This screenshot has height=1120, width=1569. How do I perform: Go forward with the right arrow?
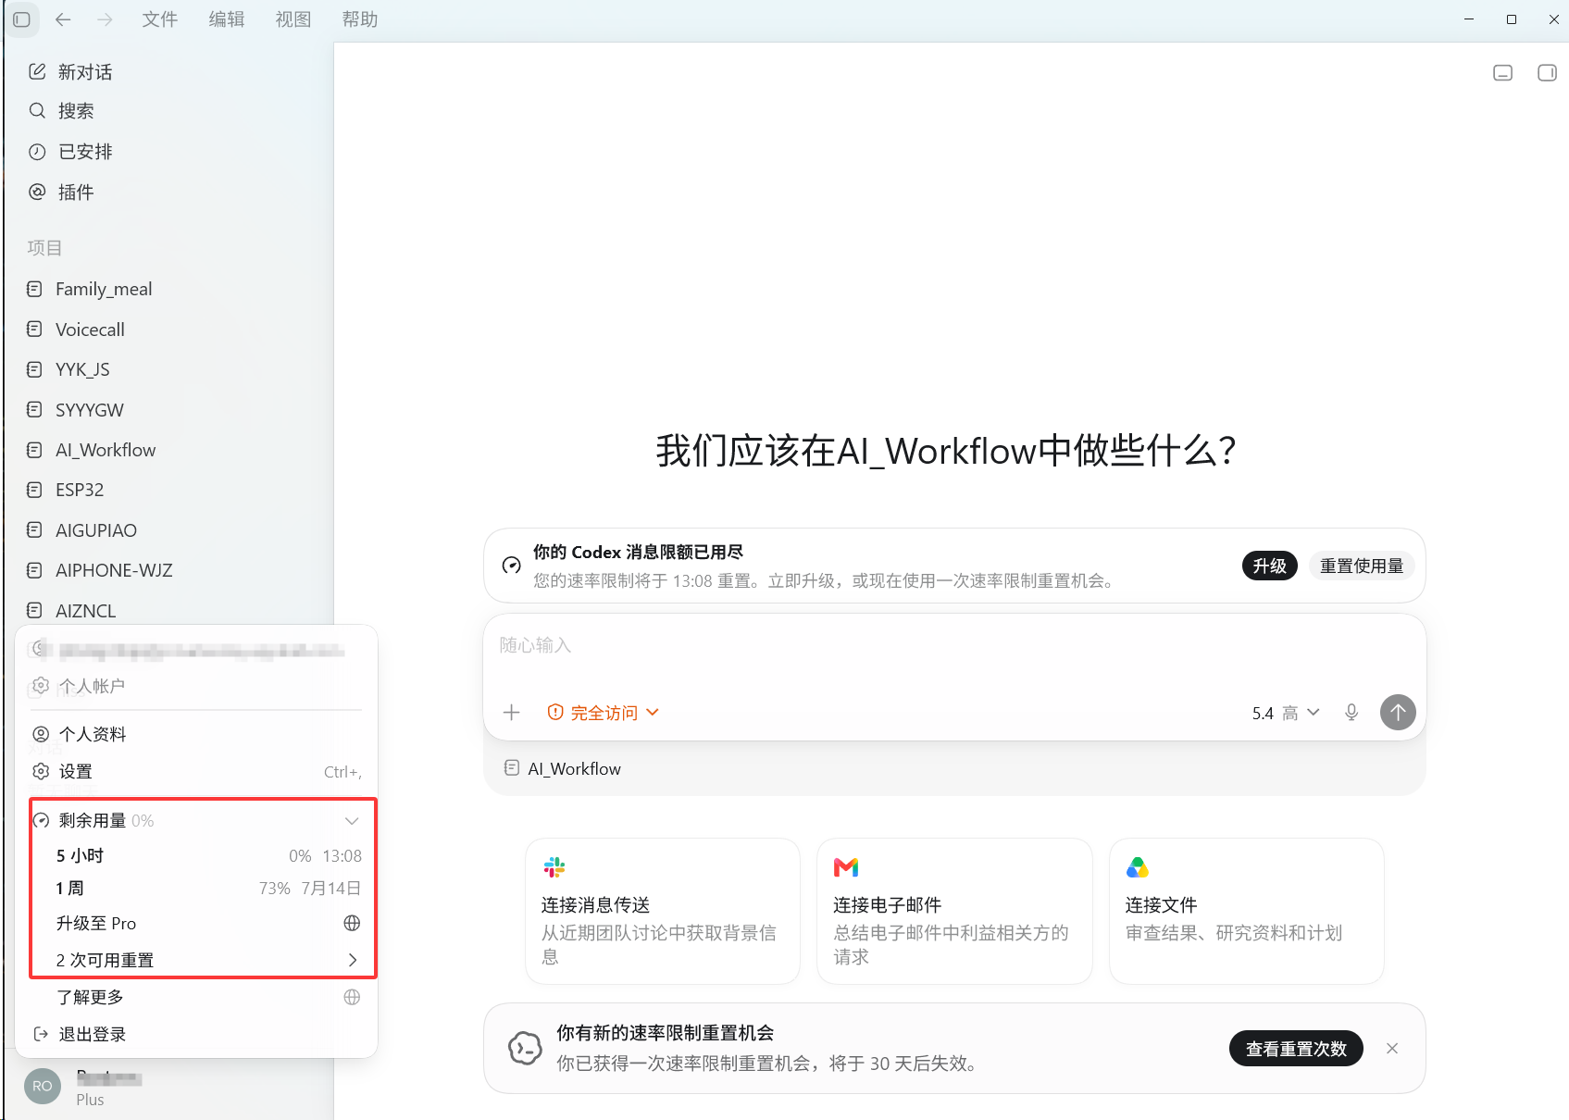click(105, 19)
